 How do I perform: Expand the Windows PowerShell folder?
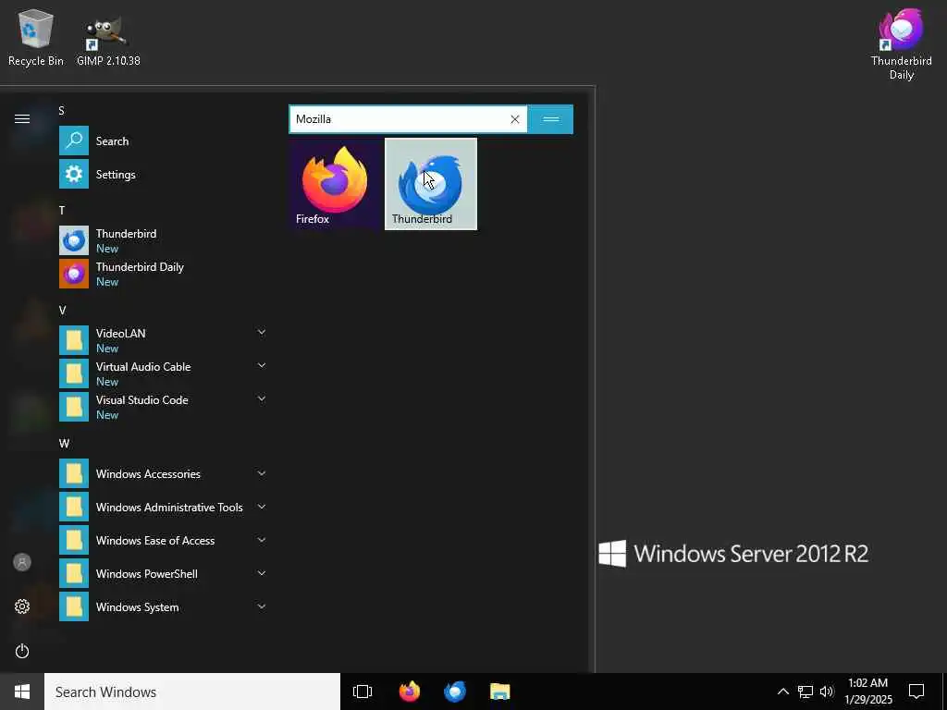[163, 573]
